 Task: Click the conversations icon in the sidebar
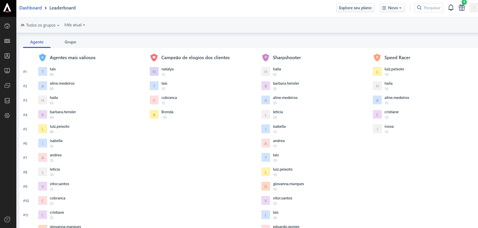click(7, 86)
